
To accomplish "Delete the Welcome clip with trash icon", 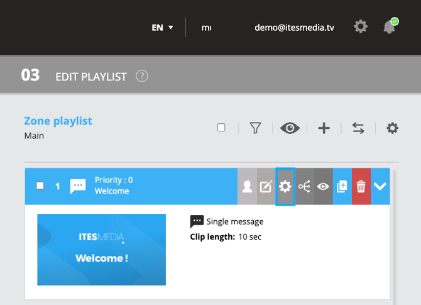I will click(x=361, y=186).
